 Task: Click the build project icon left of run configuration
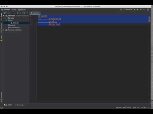(x=121, y=9)
